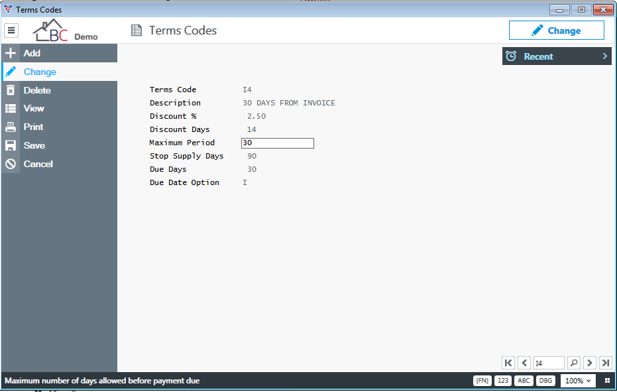
Task: Toggle the (FN) status indicator
Action: point(482,381)
